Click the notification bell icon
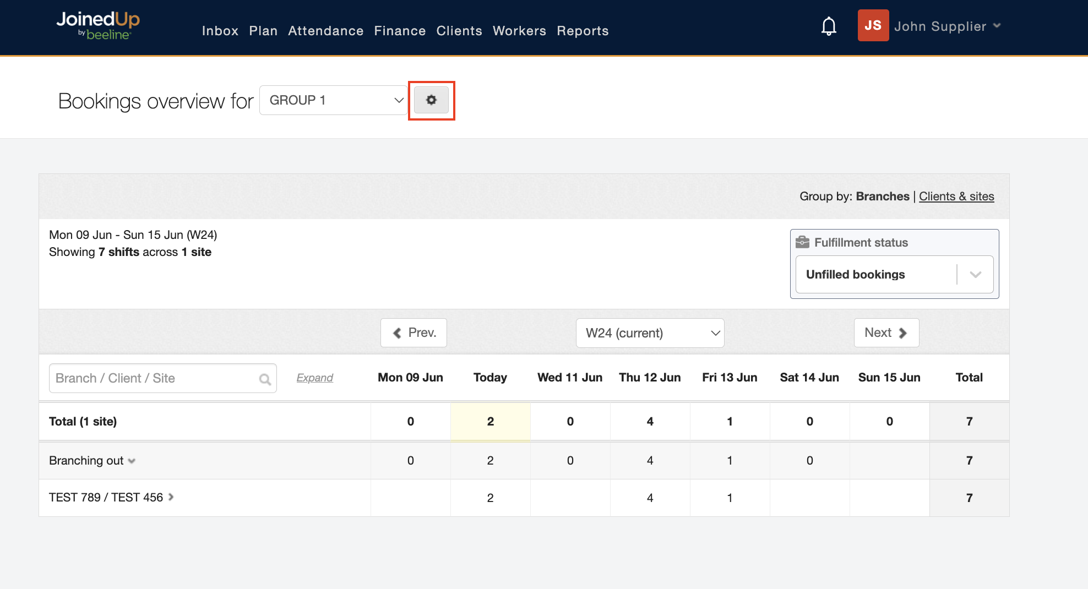This screenshot has height=589, width=1088. coord(829,26)
